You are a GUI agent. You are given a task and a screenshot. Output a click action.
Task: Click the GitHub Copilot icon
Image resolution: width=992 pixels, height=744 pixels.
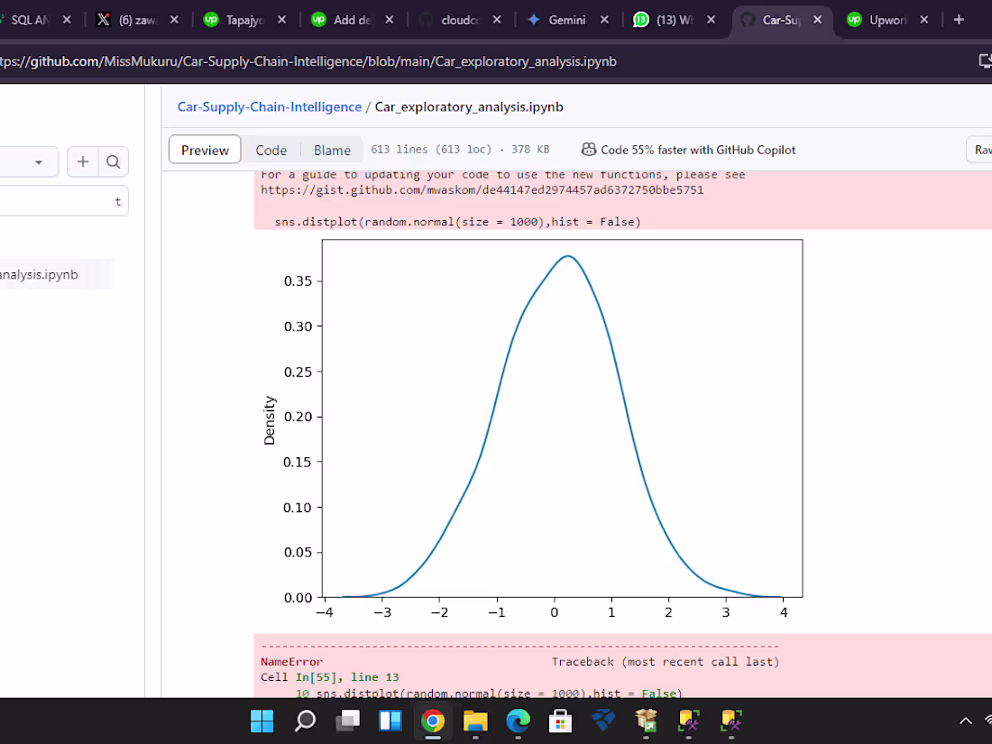(591, 150)
